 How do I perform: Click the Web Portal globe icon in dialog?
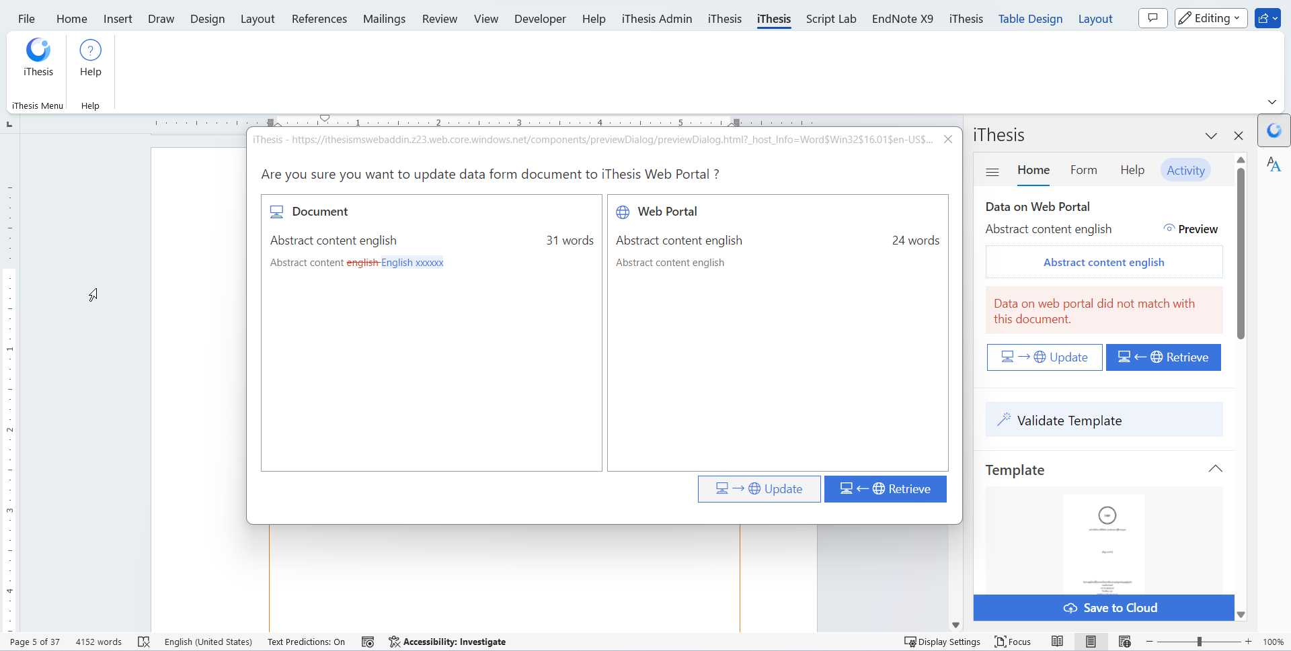coord(623,212)
